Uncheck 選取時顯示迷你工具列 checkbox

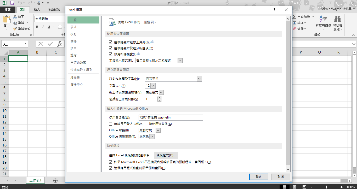pos(110,42)
